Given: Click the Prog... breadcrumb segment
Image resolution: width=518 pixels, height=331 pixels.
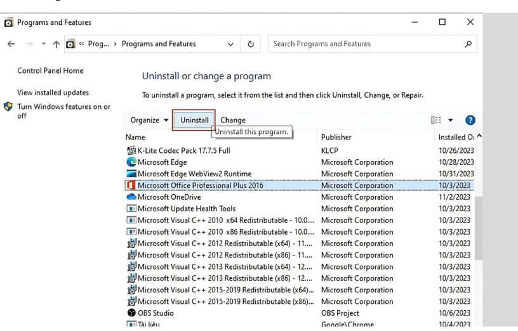Looking at the screenshot, I should tap(98, 44).
